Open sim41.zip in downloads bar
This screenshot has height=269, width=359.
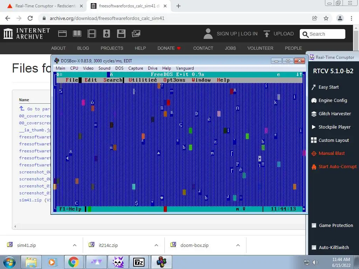[26, 245]
